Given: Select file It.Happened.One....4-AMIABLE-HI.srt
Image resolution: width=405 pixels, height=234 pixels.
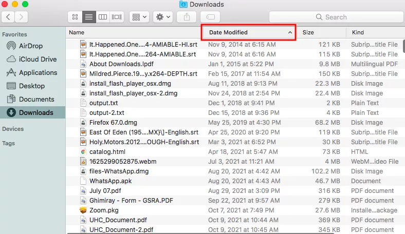Looking at the screenshot, I should coord(143,45).
